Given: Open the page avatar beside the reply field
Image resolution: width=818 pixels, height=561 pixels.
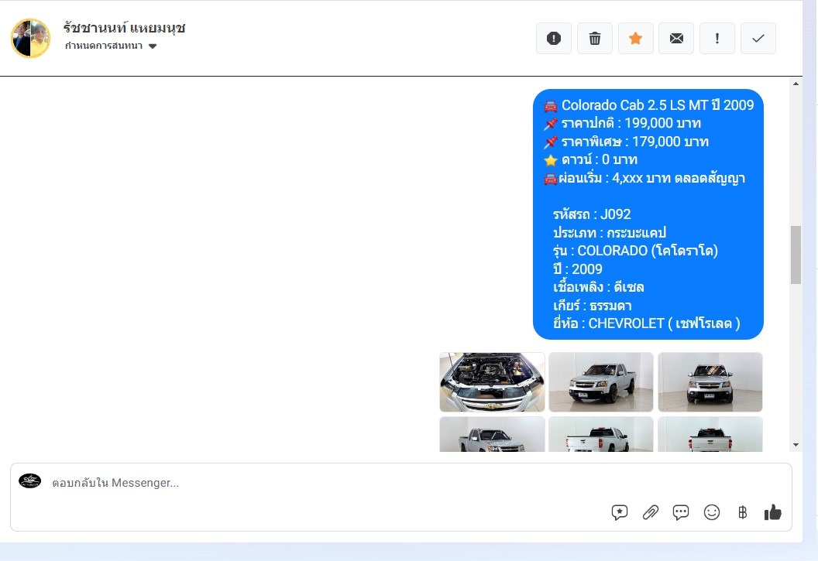Looking at the screenshot, I should (29, 481).
